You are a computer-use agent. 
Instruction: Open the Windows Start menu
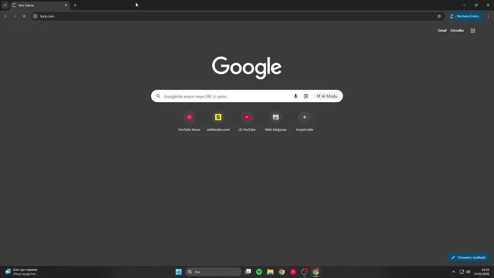pyautogui.click(x=179, y=272)
